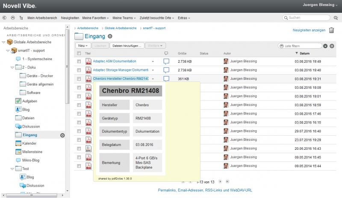Open the trash bin icon
This screenshot has height=198, width=342.
332,30
